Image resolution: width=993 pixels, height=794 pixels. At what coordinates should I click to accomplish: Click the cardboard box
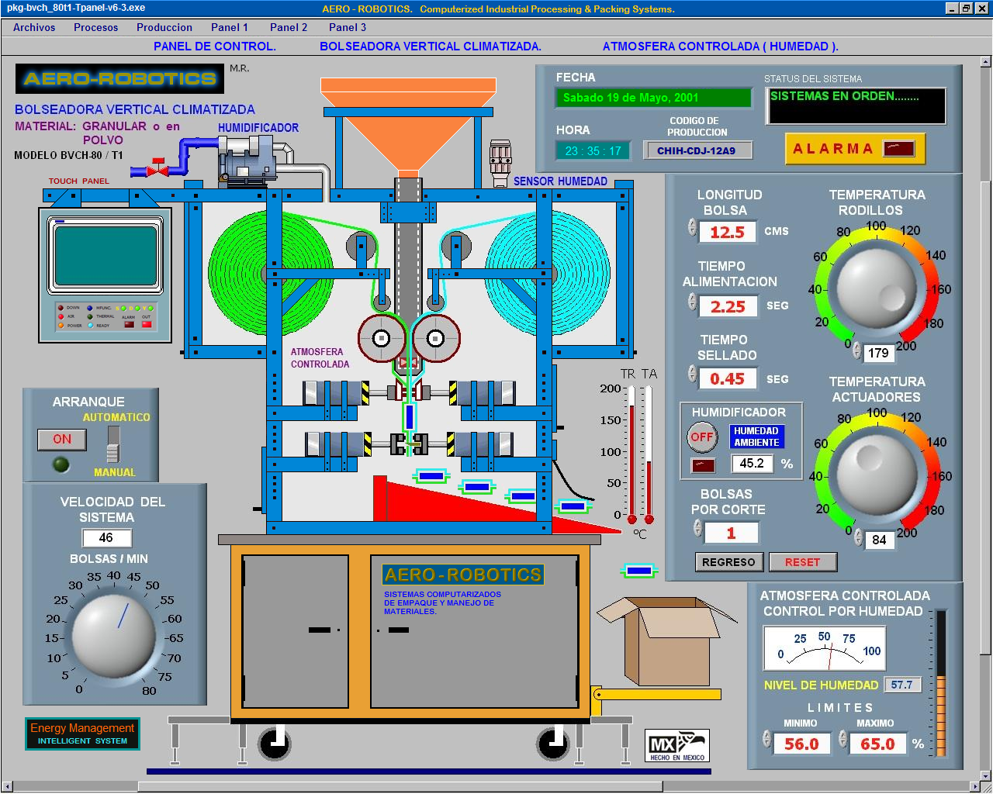[x=667, y=640]
